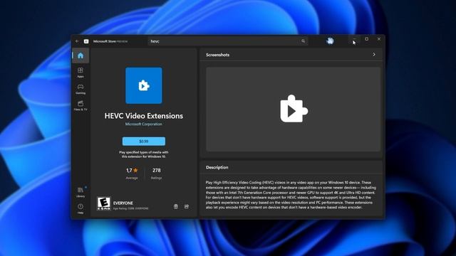Open the Library in sidebar
The image size is (456, 256).
[x=81, y=192]
